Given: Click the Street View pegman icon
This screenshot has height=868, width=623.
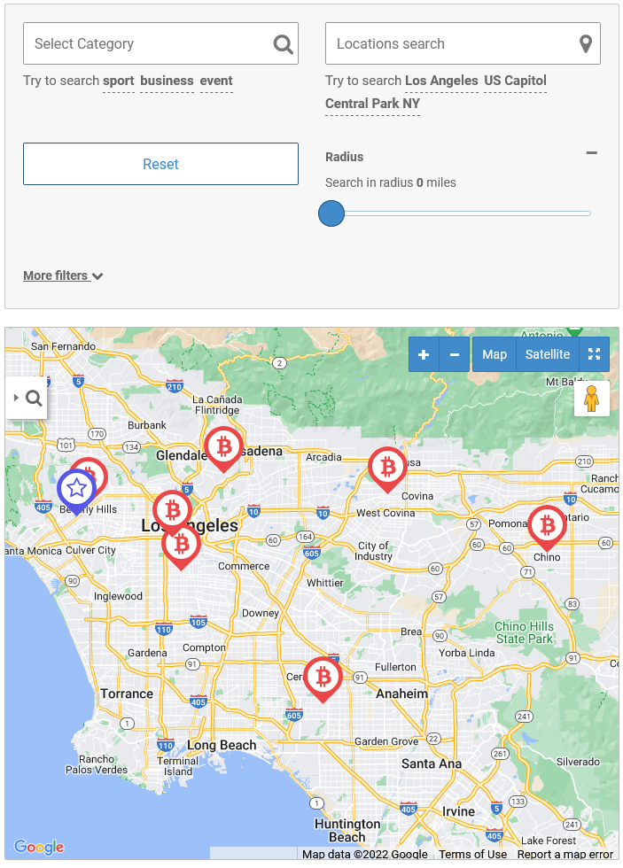Looking at the screenshot, I should click(591, 398).
